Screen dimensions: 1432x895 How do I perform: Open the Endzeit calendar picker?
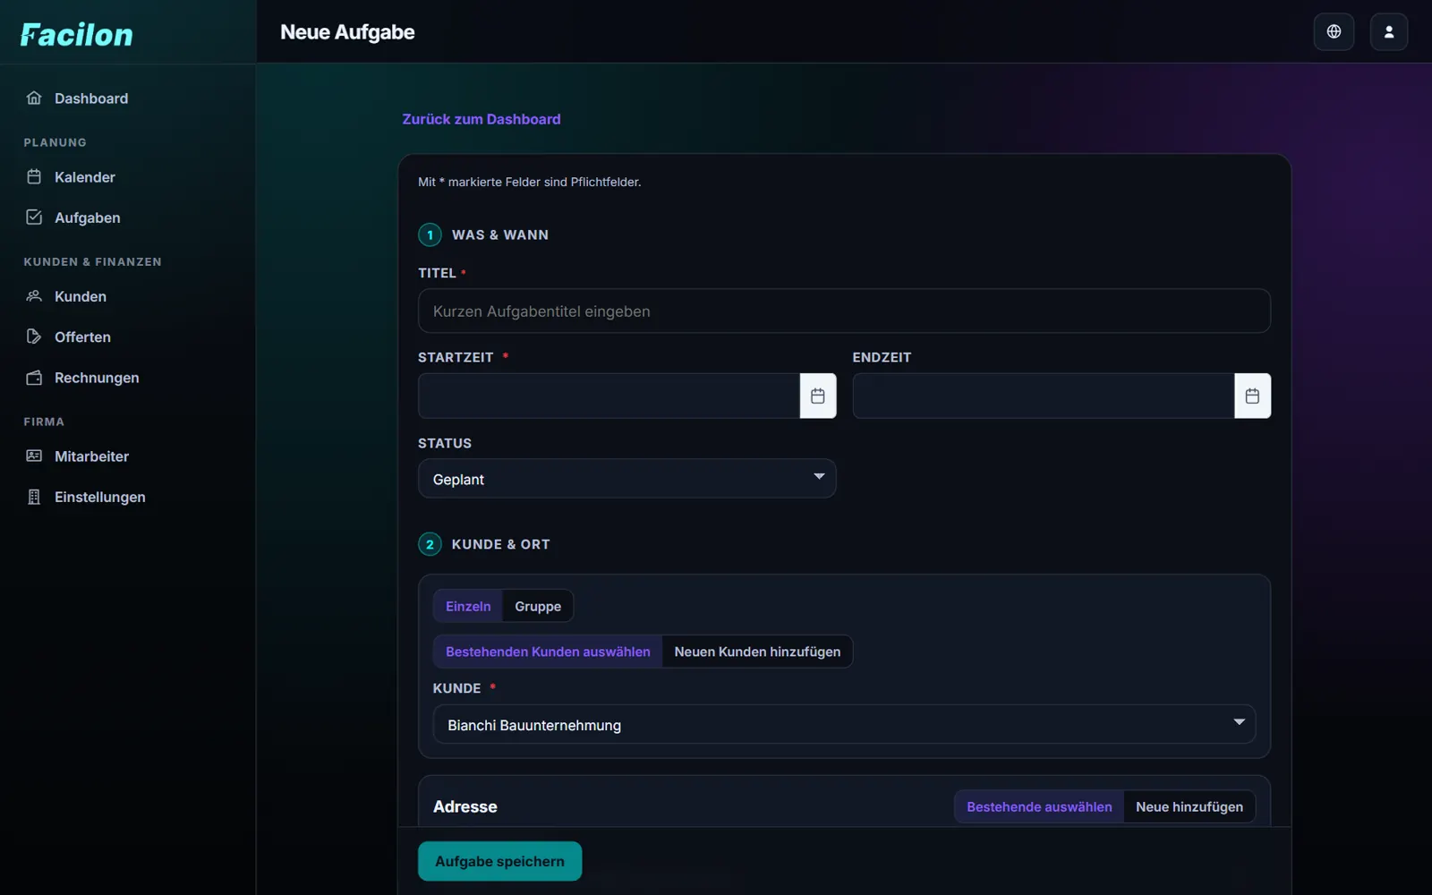click(1252, 396)
